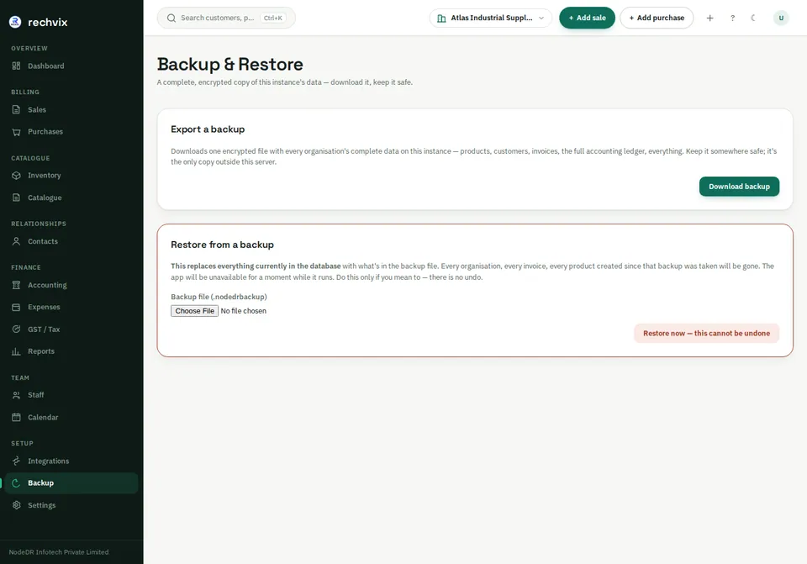Click the NodeDR Infotech Private Limited footer
The height and width of the screenshot is (564, 807).
(x=59, y=552)
